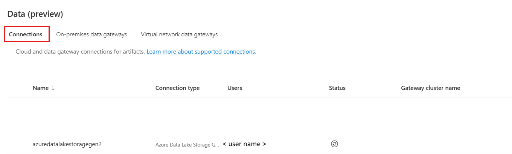
Task: Go to the Virtual network data gateways tab
Action: point(179,34)
